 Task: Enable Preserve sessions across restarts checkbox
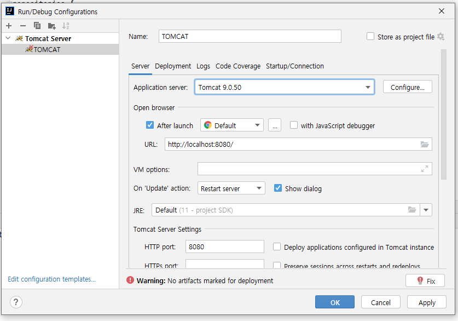[x=277, y=265]
